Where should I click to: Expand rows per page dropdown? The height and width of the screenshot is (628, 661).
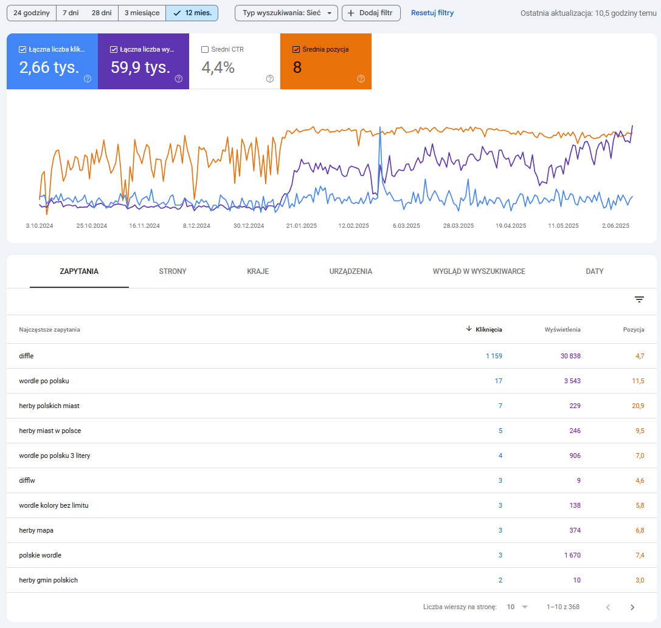click(517, 607)
